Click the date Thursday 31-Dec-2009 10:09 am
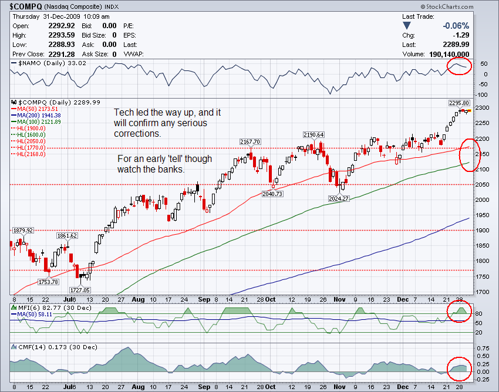499x392 pixels. point(61,16)
